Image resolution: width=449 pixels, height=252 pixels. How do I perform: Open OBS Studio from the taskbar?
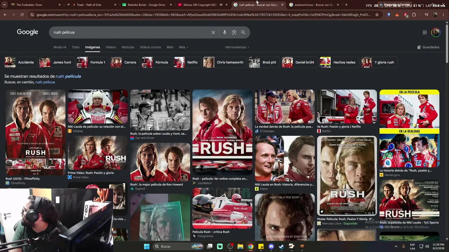pos(230,246)
